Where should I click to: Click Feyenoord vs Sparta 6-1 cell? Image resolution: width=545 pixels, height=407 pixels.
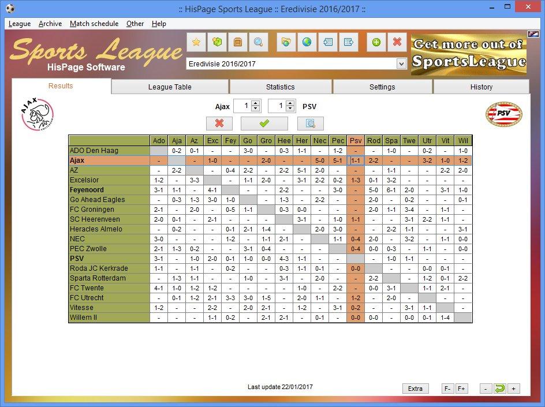pyautogui.click(x=391, y=190)
